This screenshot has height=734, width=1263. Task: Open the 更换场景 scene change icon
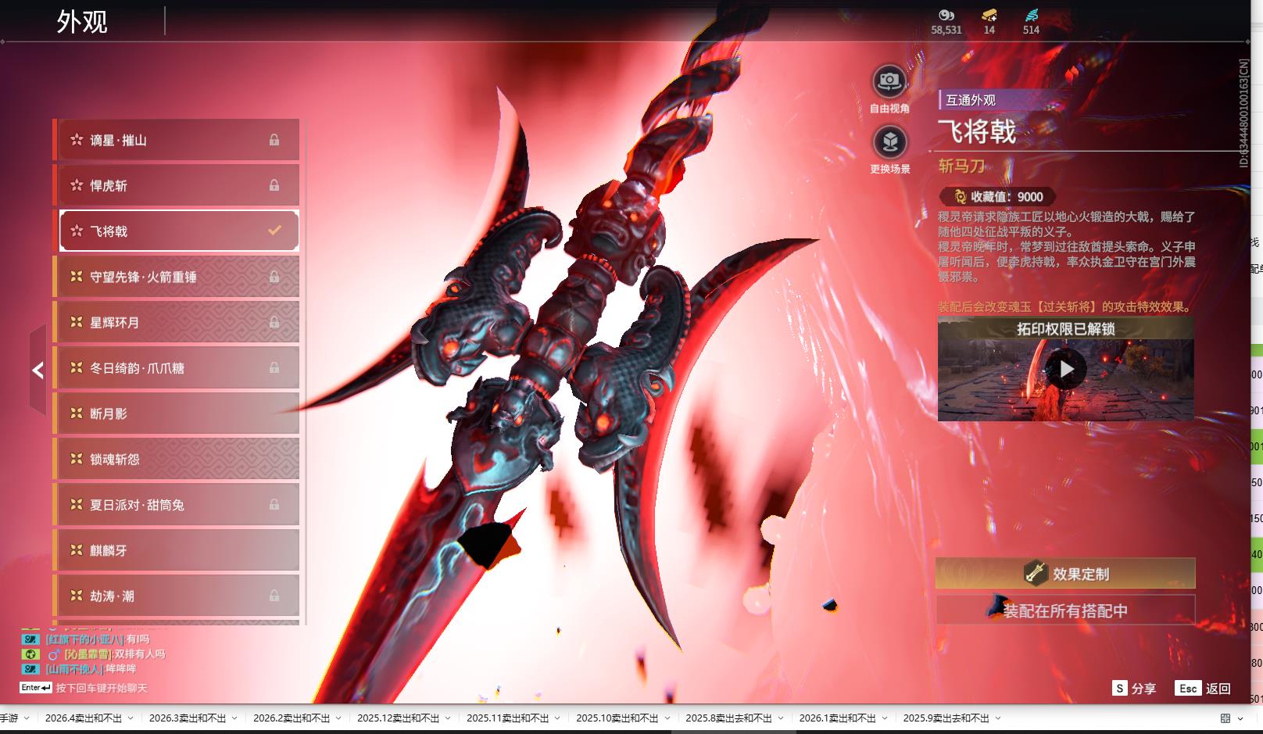[889, 142]
